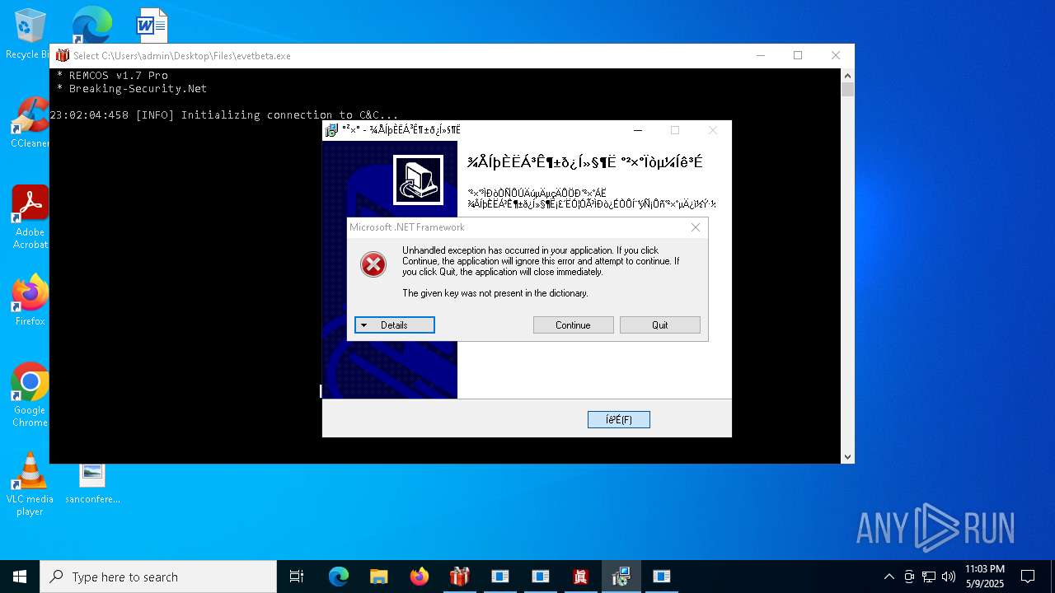This screenshot has width=1055, height=593.
Task: Open the volume control tray icon
Action: coord(949,577)
